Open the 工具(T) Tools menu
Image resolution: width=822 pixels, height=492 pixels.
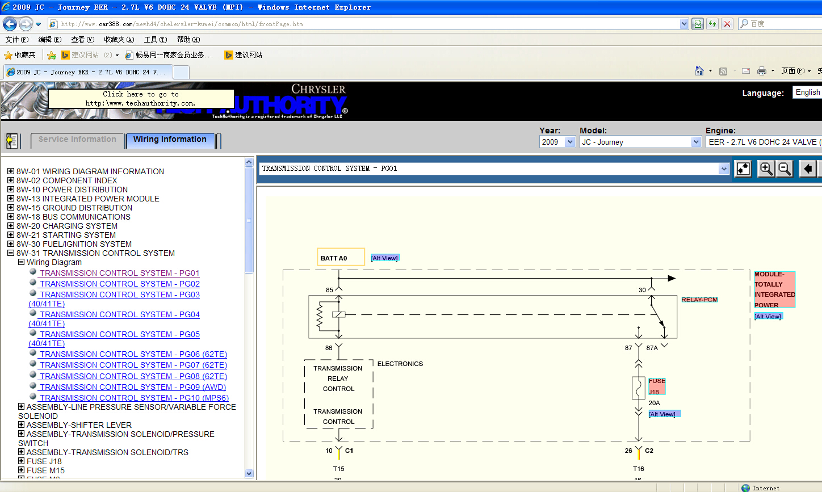pos(155,40)
